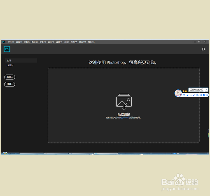Open the 图像 (Image) menu
Screen dimensions: 210x196
tap(27, 42)
